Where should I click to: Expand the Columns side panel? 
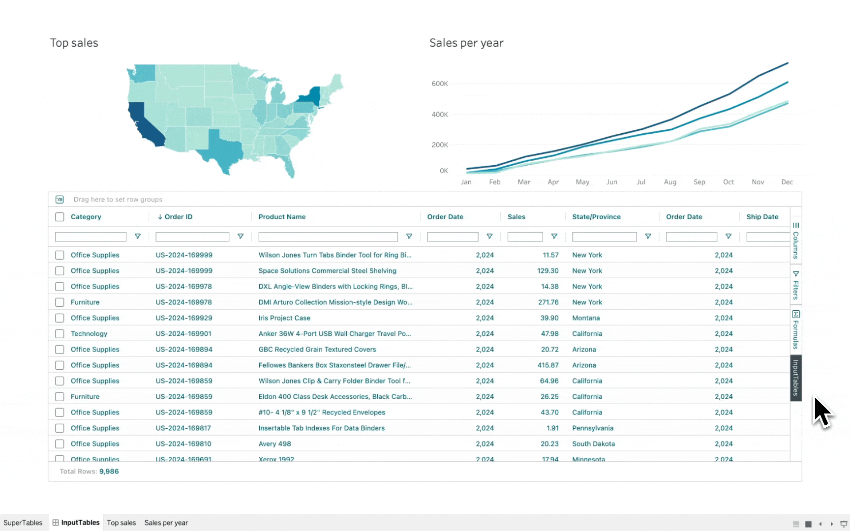click(x=795, y=240)
